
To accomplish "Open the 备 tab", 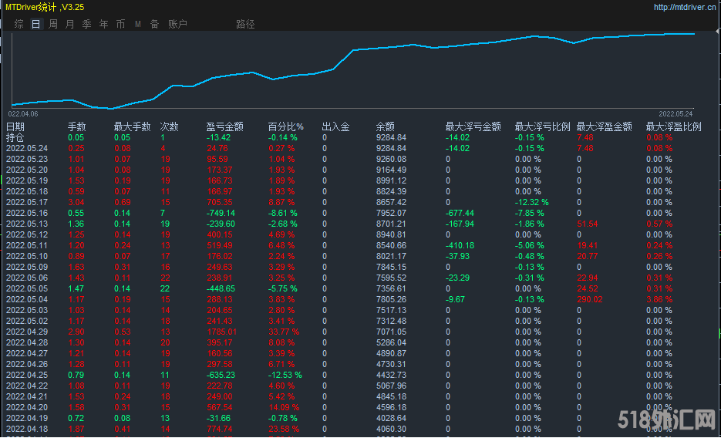I will 154,24.
